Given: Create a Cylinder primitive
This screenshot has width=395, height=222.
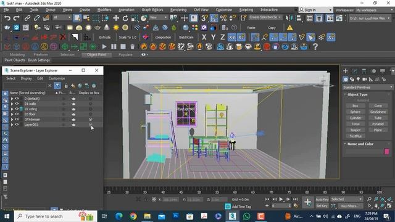Looking at the screenshot, I should pyautogui.click(x=355, y=118).
